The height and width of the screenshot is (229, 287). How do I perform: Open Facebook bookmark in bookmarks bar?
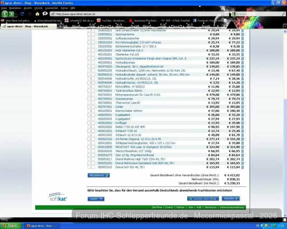208,20
